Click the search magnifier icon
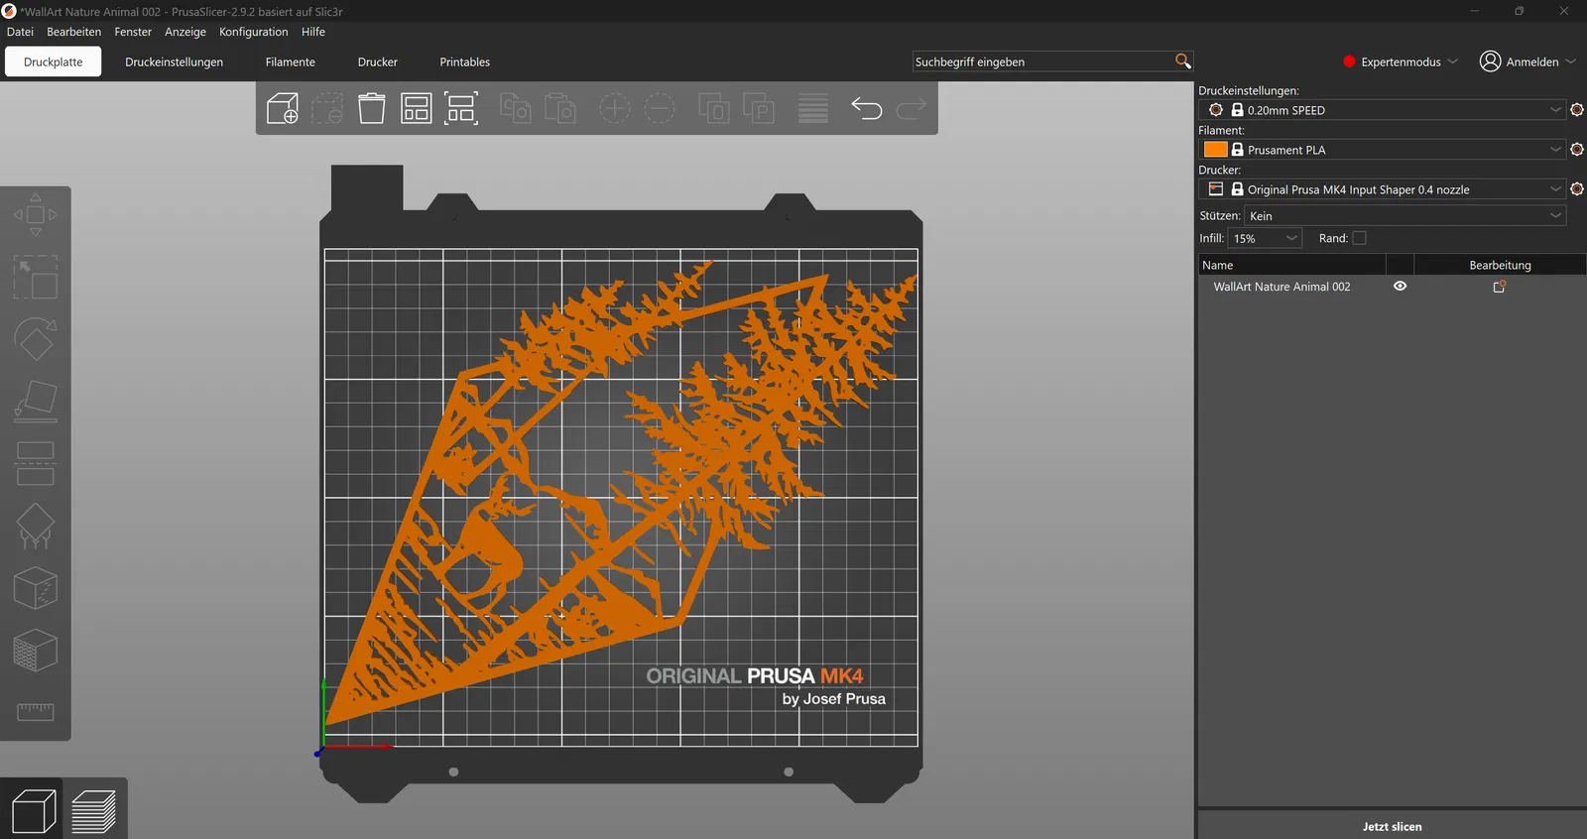 [x=1182, y=61]
